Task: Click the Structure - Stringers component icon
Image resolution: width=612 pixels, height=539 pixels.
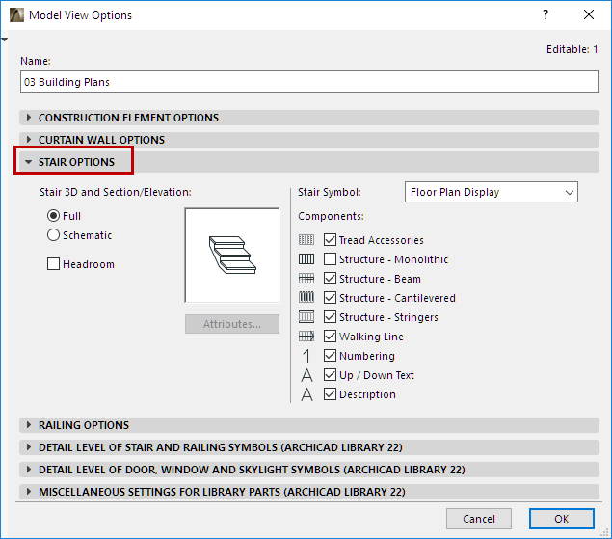Action: pyautogui.click(x=306, y=317)
